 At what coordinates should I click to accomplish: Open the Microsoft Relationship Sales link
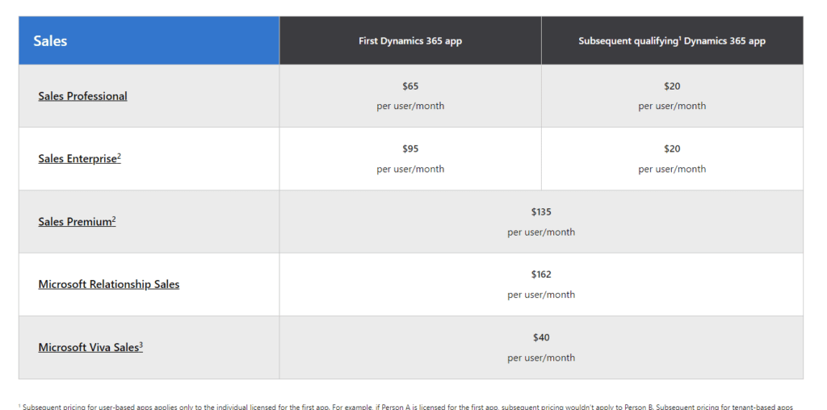[109, 284]
